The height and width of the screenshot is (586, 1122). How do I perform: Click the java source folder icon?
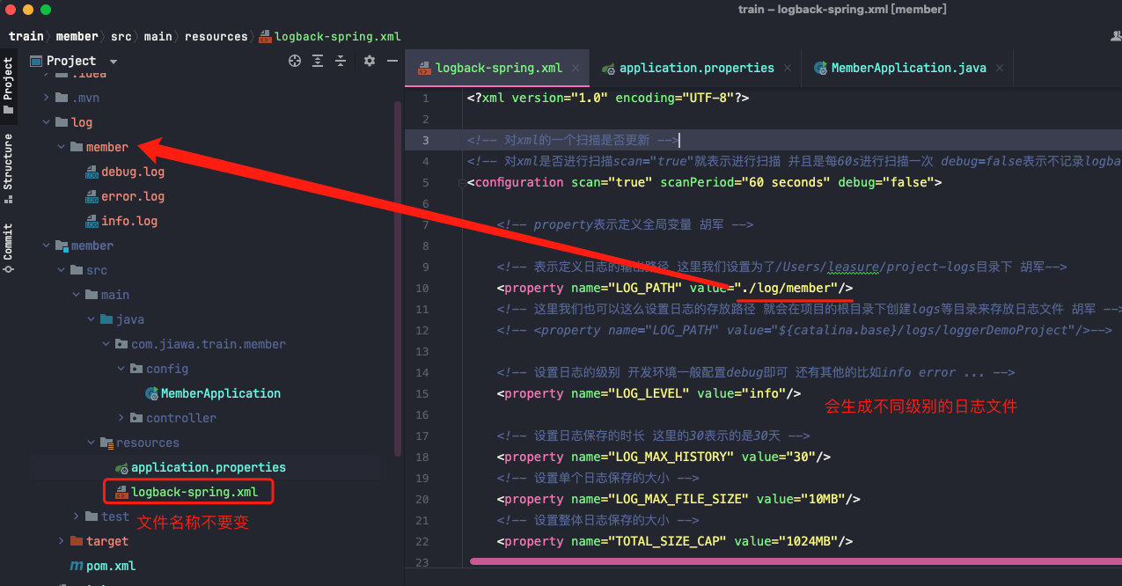[x=106, y=319]
